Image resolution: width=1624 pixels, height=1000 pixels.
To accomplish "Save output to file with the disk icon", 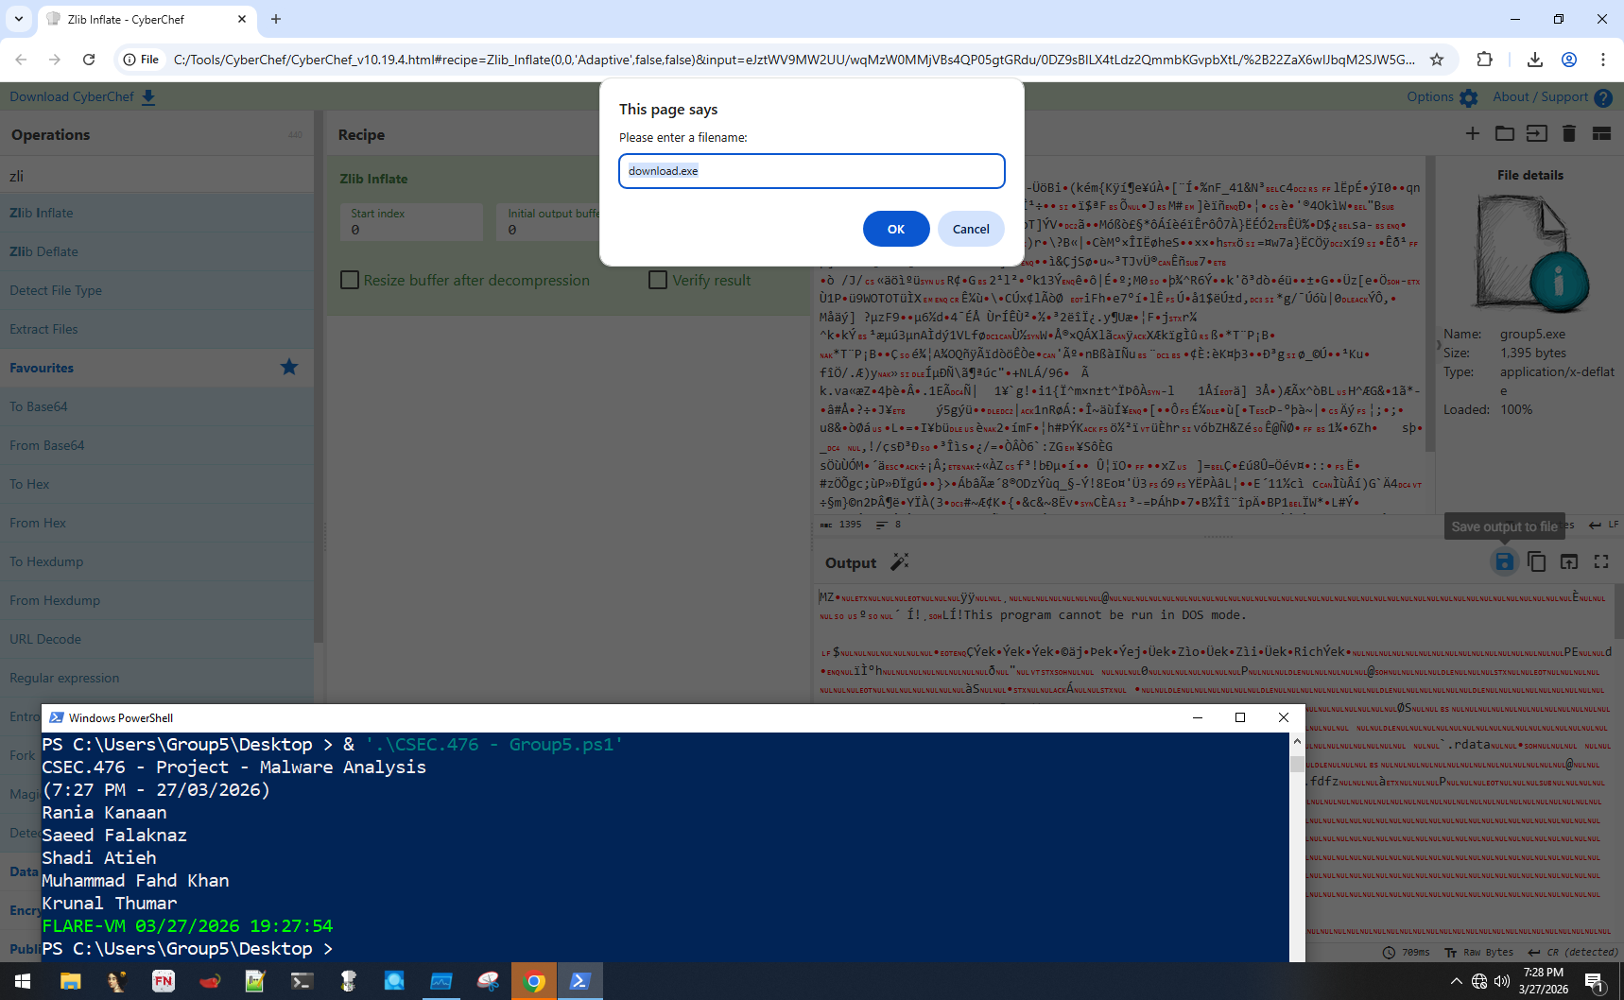I will tap(1504, 561).
